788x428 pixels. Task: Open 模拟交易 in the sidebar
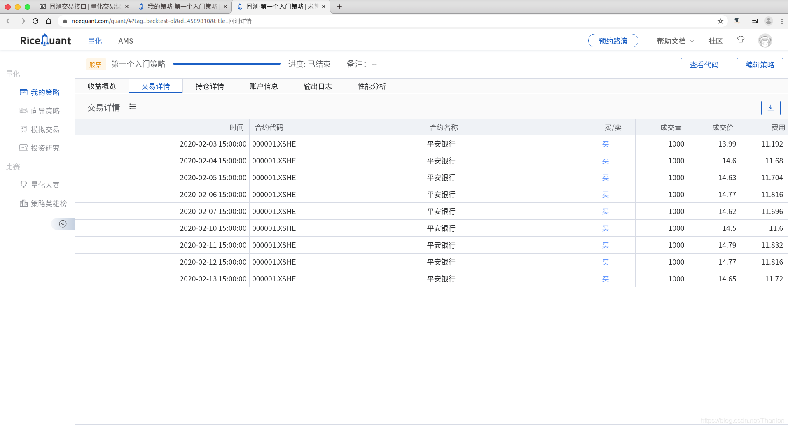click(40, 129)
